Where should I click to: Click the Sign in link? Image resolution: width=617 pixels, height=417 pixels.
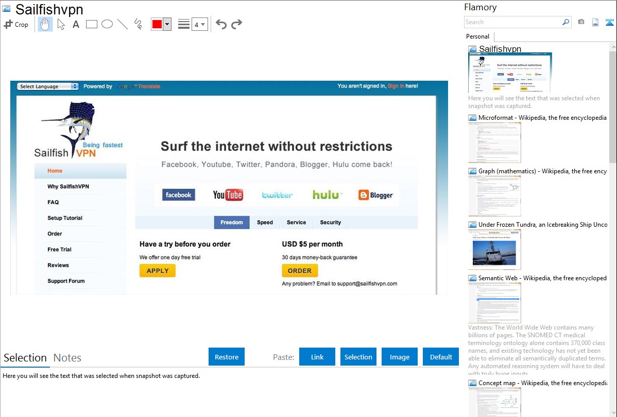pos(396,86)
